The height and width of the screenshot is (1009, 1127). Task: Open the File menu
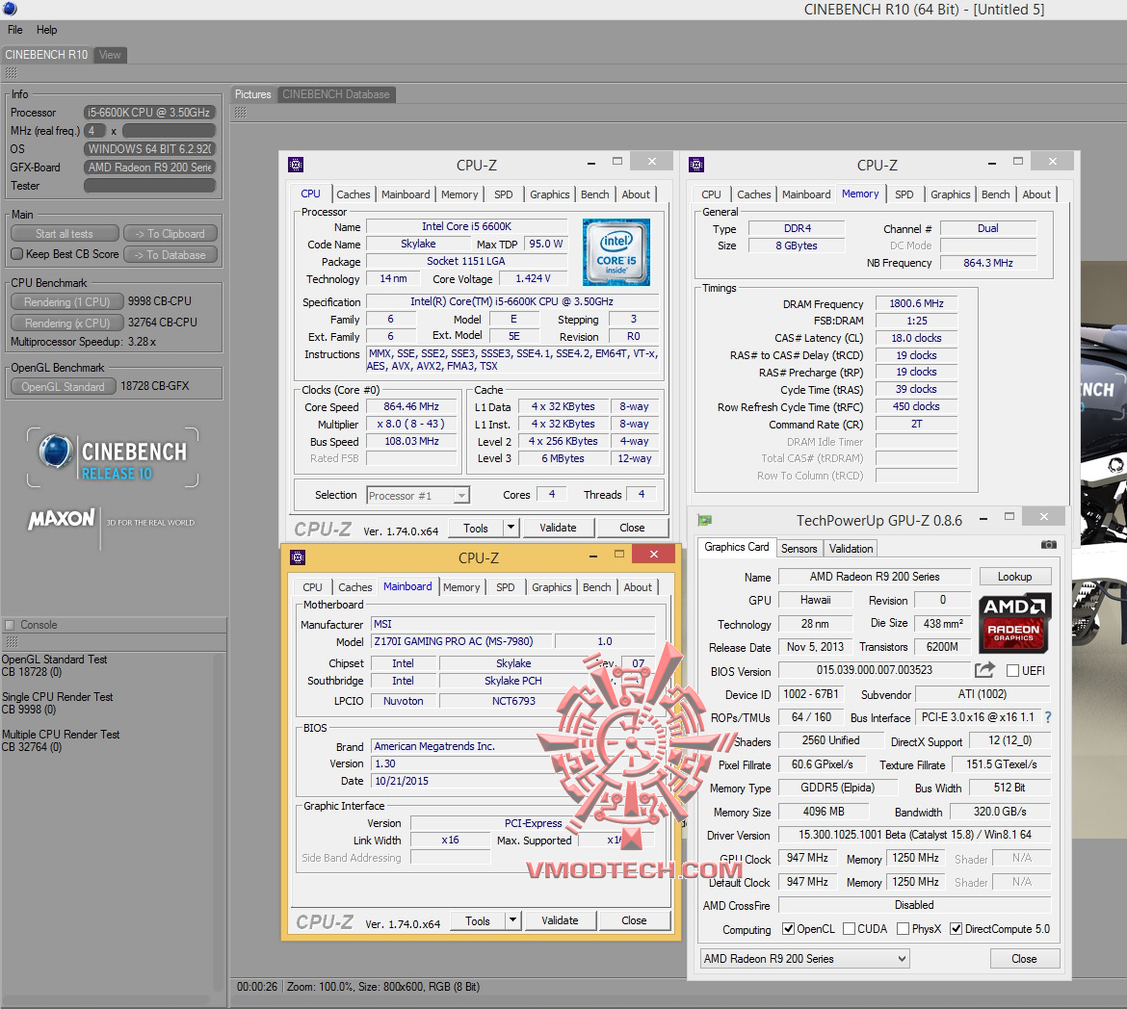click(15, 30)
